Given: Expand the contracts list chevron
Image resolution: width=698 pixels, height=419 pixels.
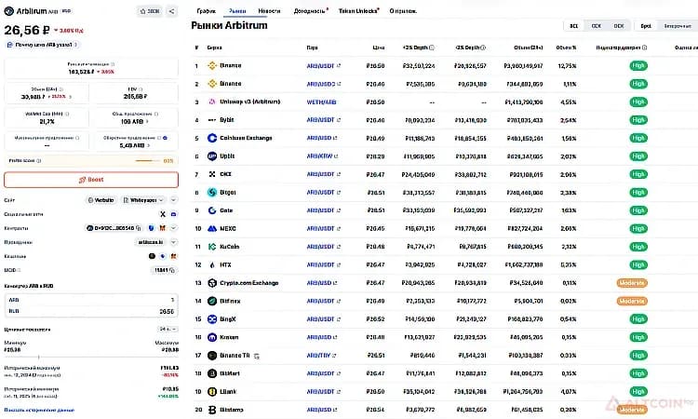Looking at the screenshot, I should point(174,228).
